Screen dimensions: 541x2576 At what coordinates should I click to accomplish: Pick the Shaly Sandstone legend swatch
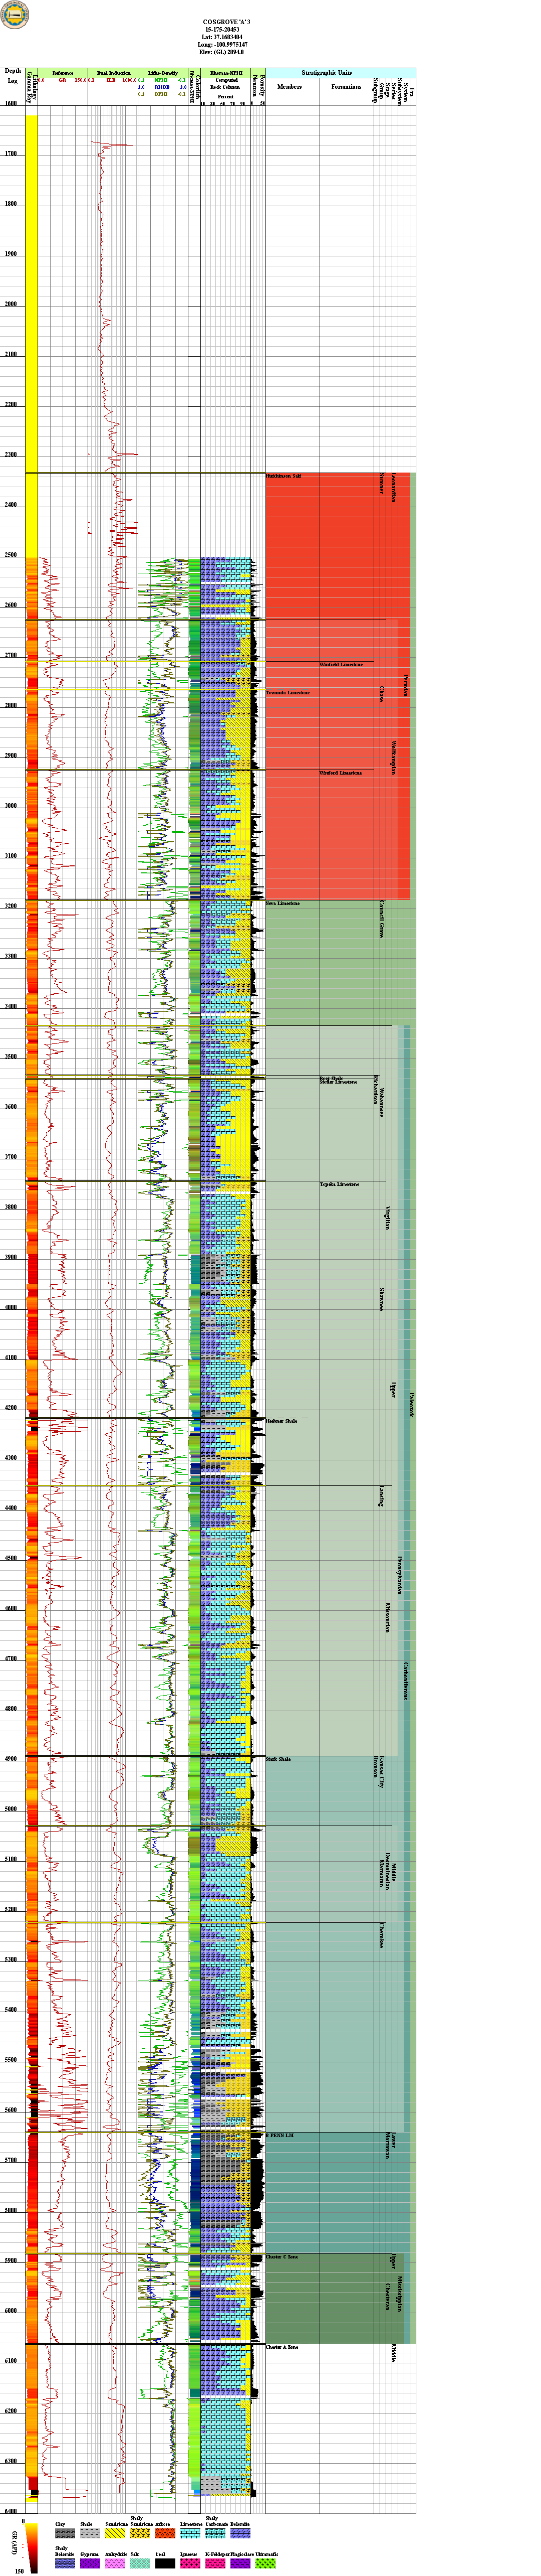tap(140, 2533)
